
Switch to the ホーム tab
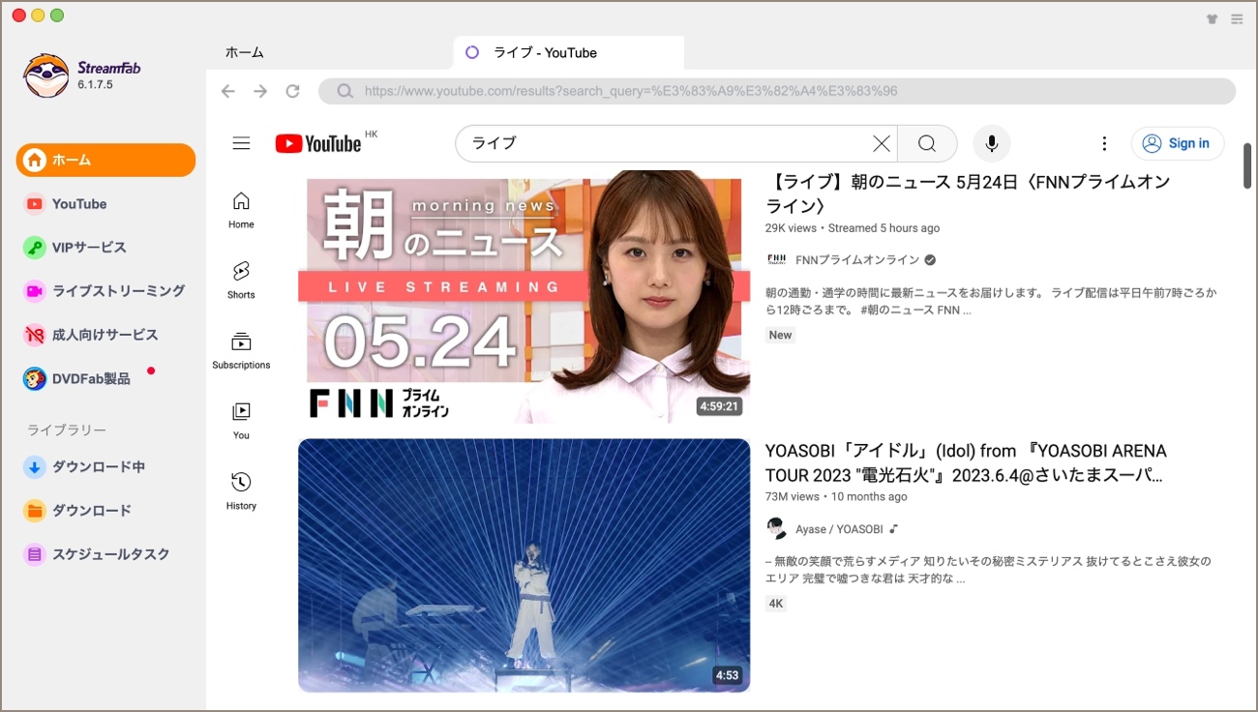[245, 52]
